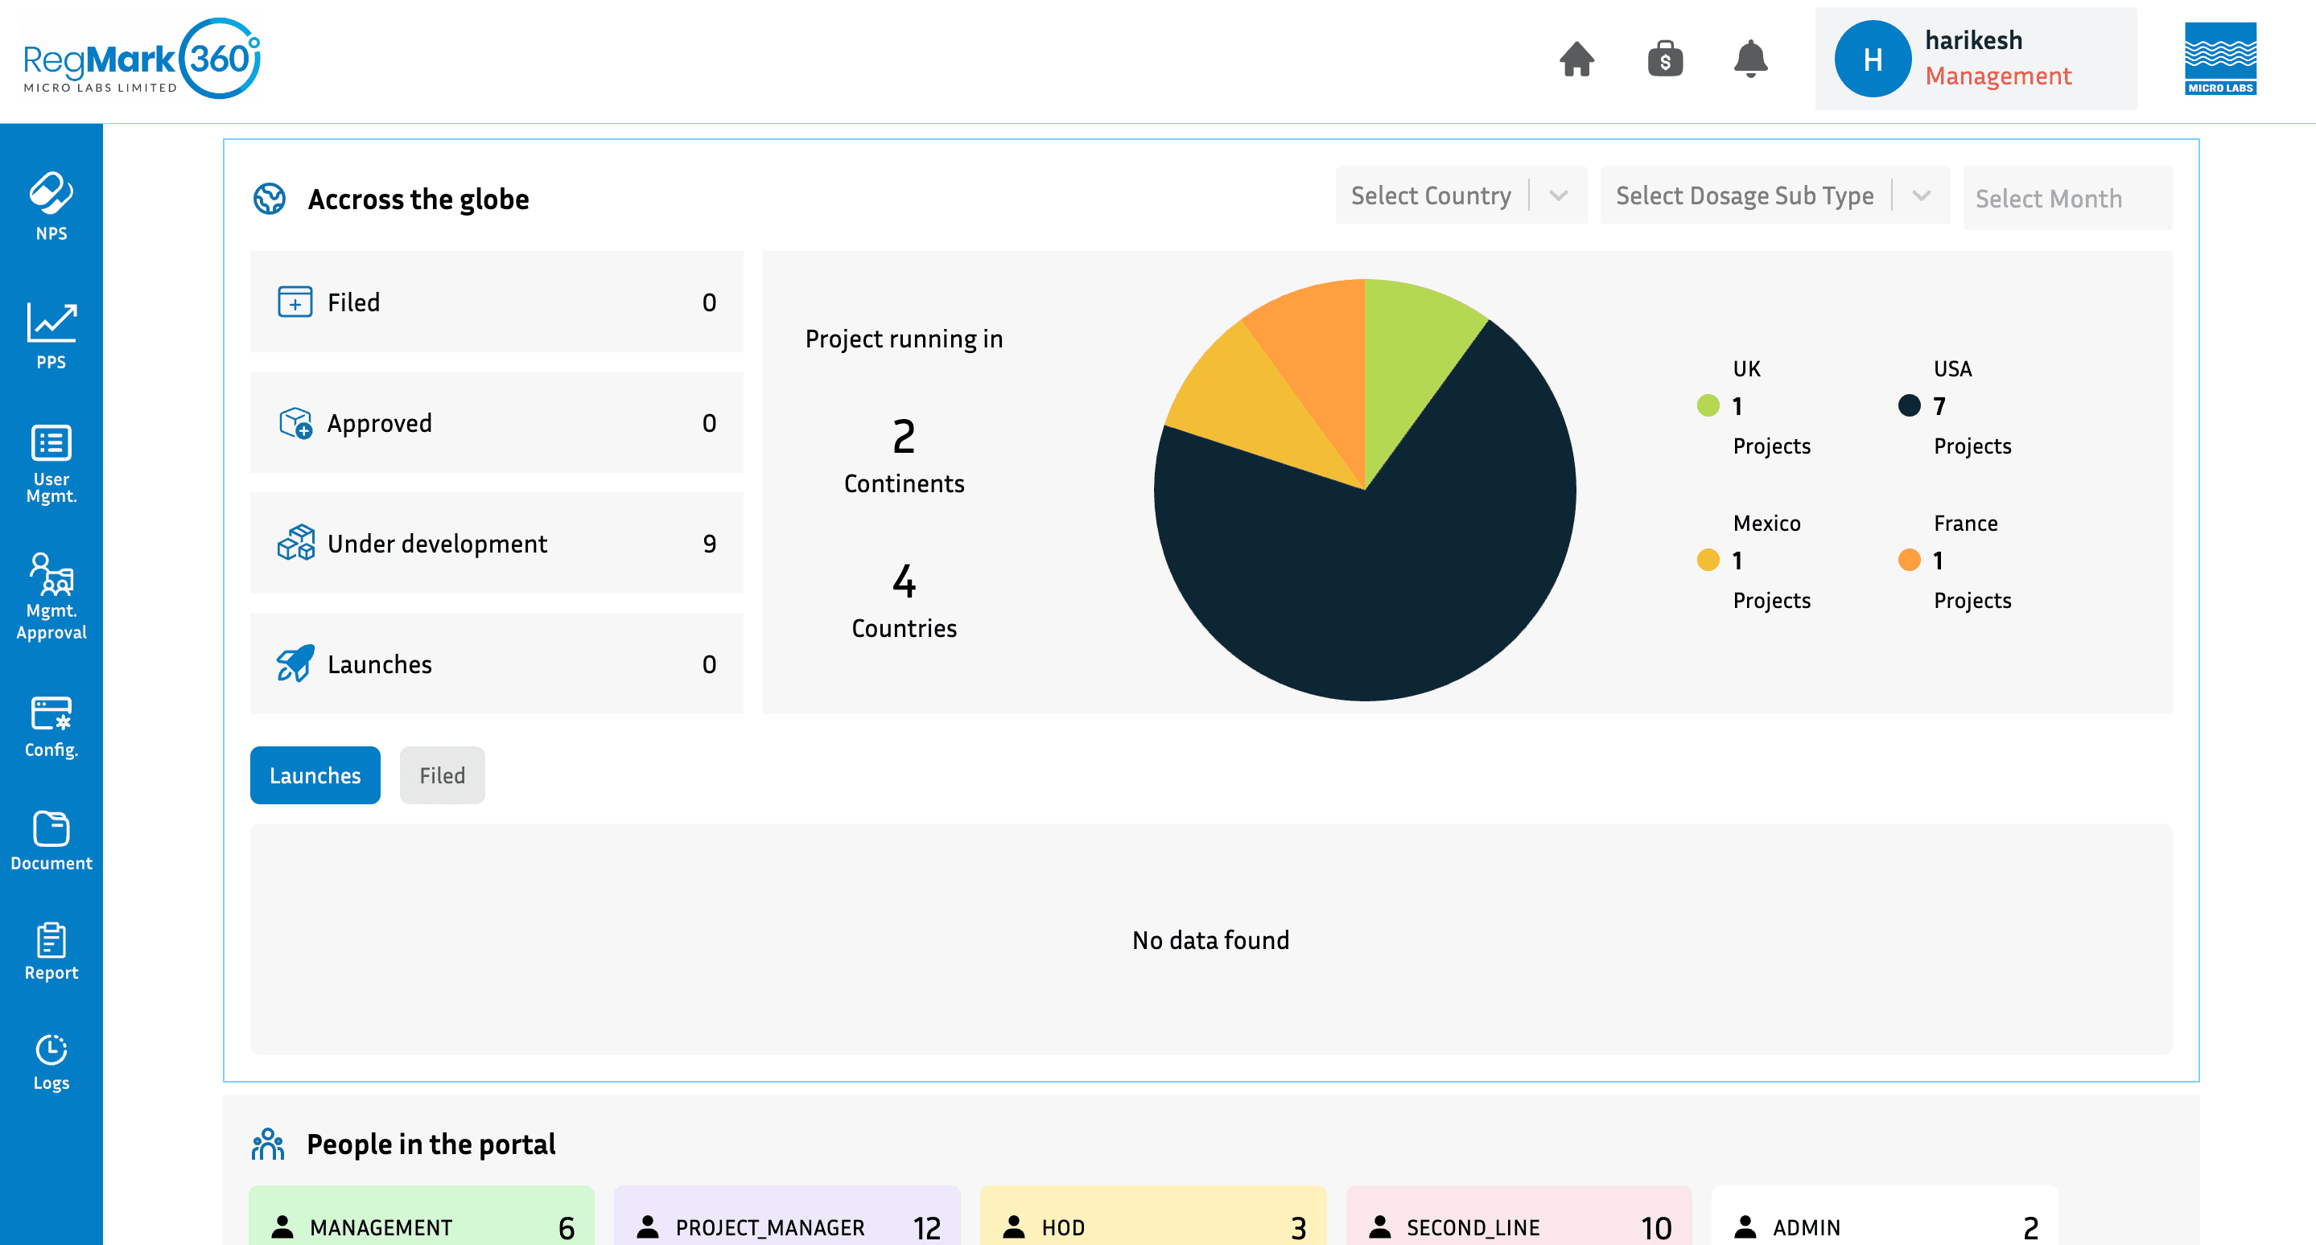Image resolution: width=2316 pixels, height=1245 pixels.
Task: Click the home icon in header
Action: 1576,60
